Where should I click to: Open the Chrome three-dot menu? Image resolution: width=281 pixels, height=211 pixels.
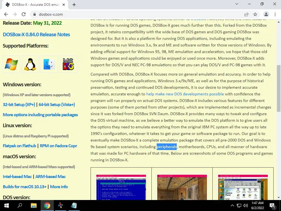pyautogui.click(x=275, y=14)
